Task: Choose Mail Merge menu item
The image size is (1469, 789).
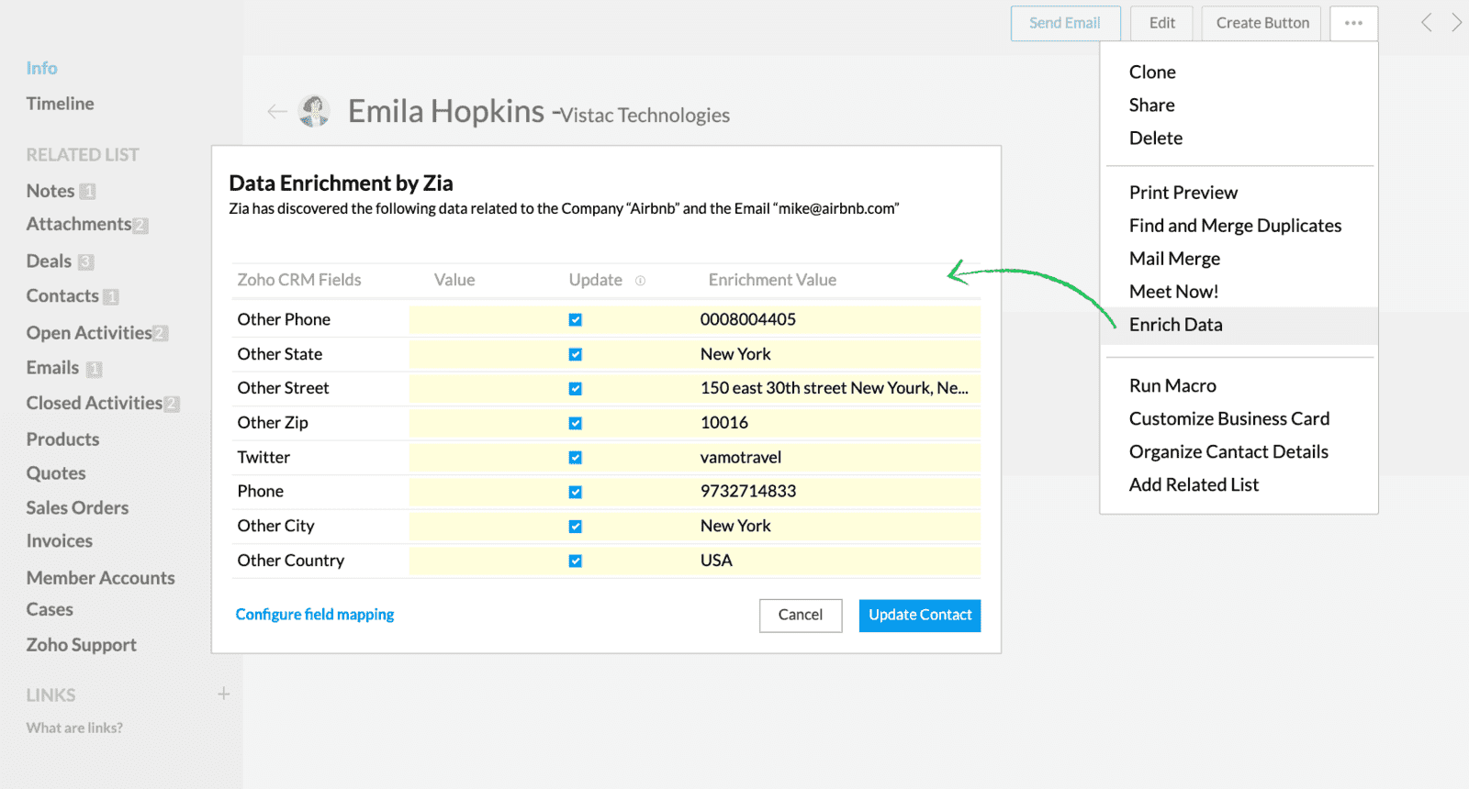Action: coord(1174,259)
